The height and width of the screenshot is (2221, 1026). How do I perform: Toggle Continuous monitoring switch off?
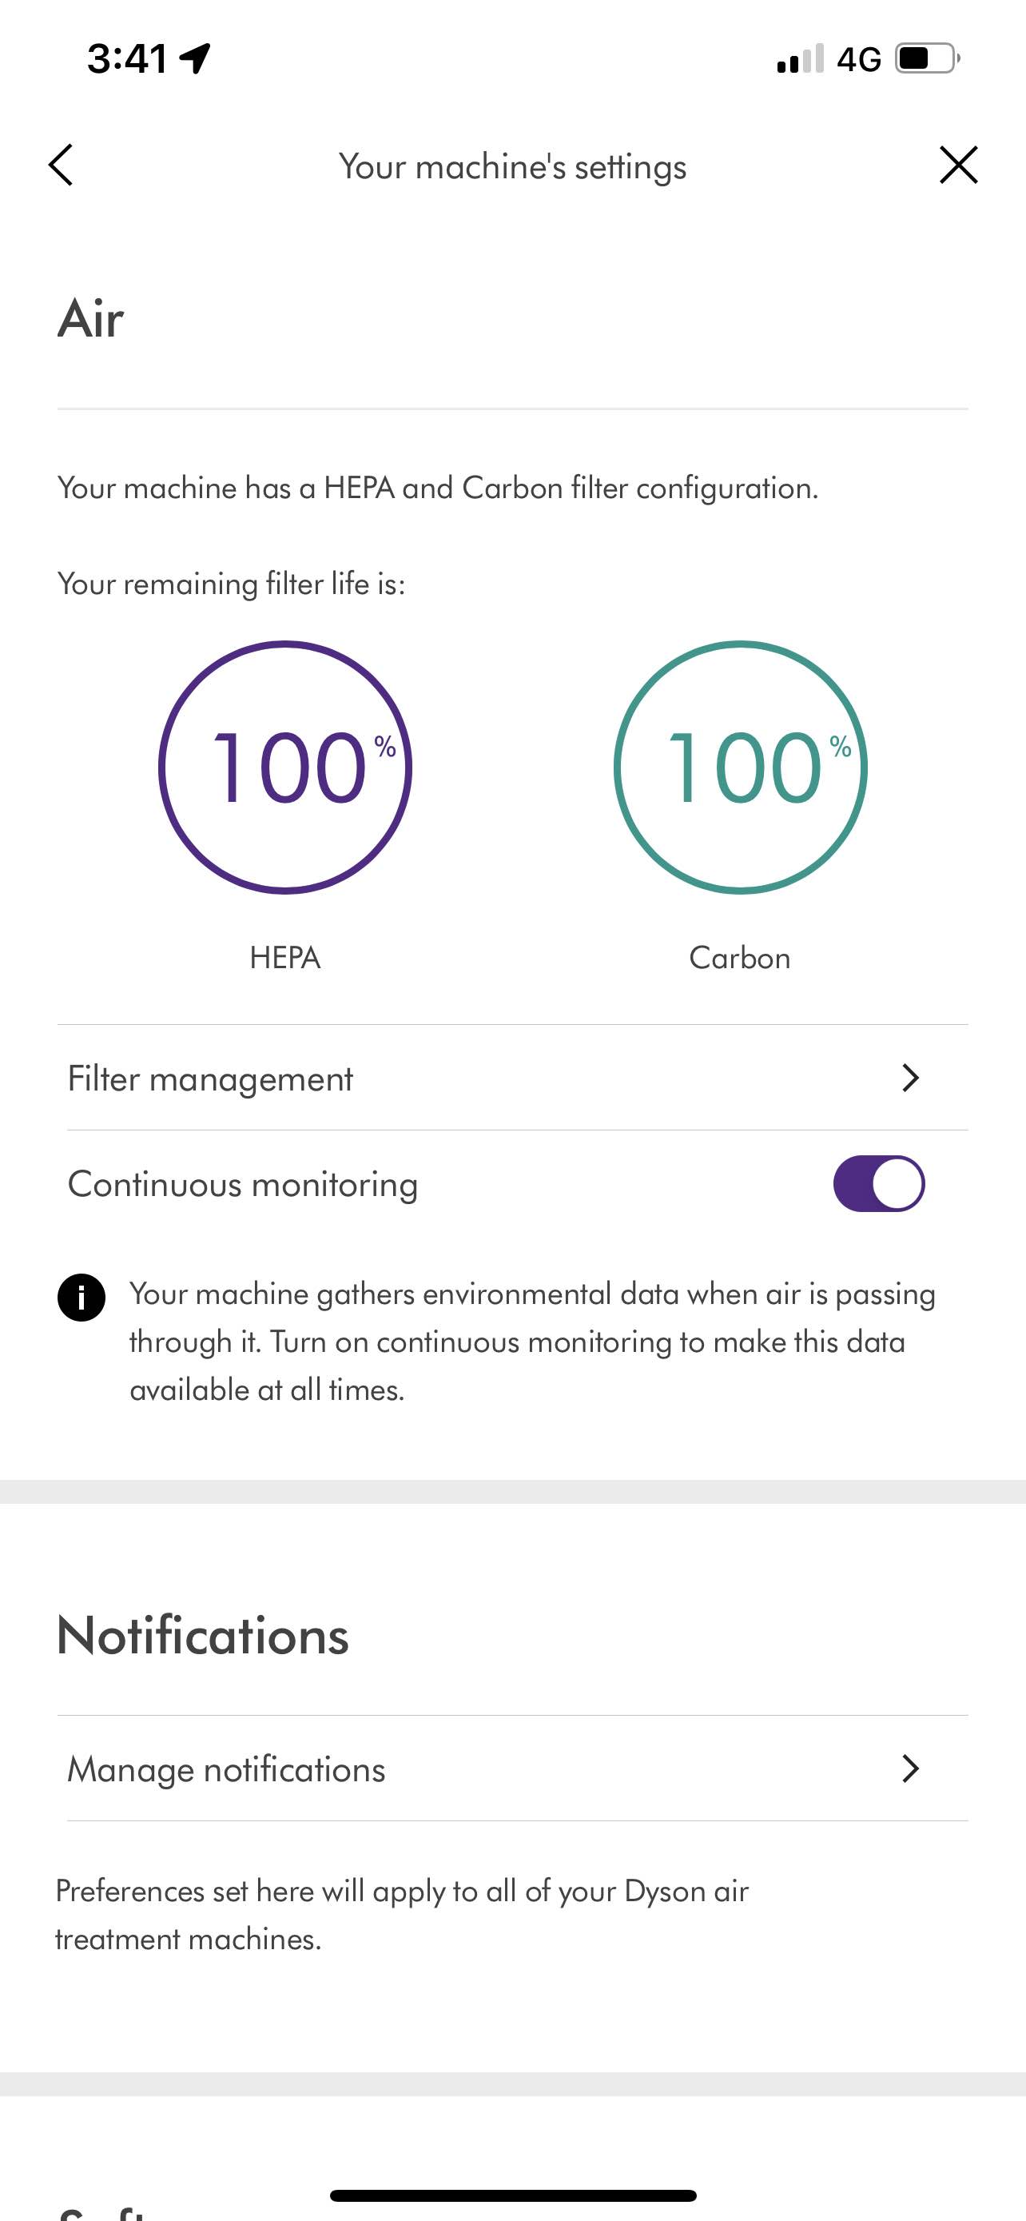point(879,1183)
